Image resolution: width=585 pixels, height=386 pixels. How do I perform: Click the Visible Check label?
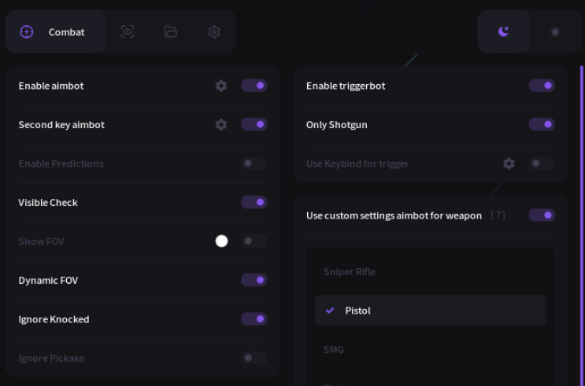tap(48, 202)
